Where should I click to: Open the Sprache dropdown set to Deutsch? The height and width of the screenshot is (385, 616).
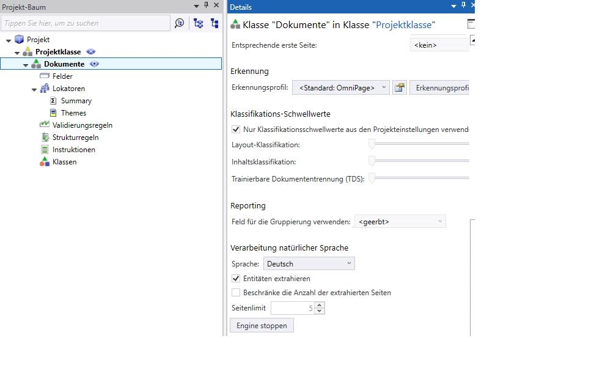309,264
